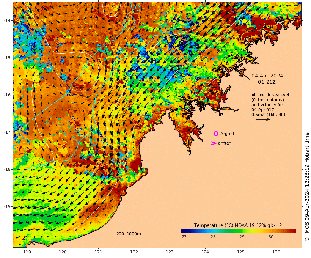Image resolution: width=311 pixels, height=258 pixels.
Task: Click the 'and velocity for' caption line
Action: pos(267,105)
